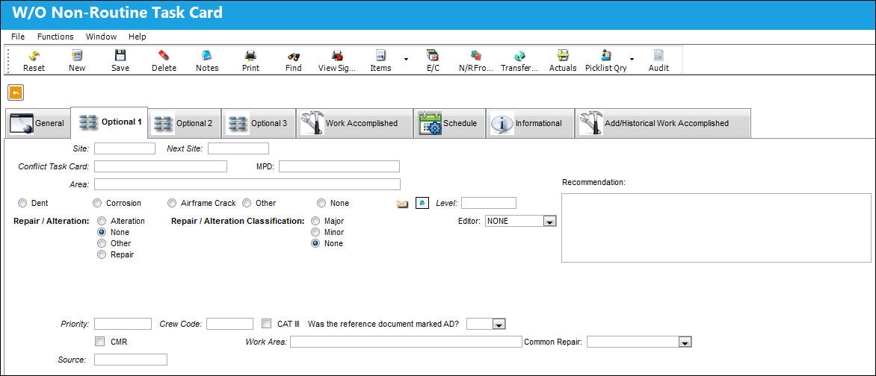This screenshot has height=376, width=876.
Task: Select Repair under Repair / Alteration
Action: [x=102, y=254]
